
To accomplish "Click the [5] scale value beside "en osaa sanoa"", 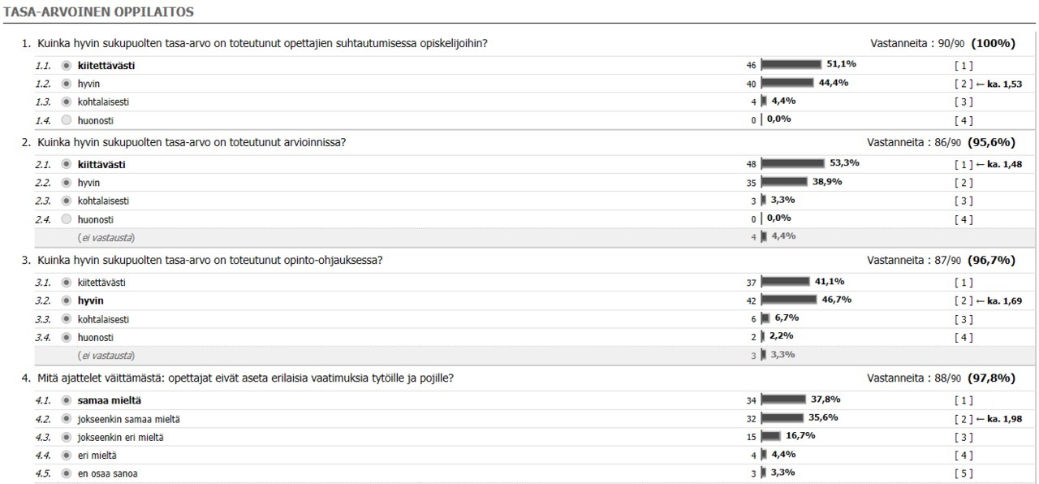I will 964,474.
